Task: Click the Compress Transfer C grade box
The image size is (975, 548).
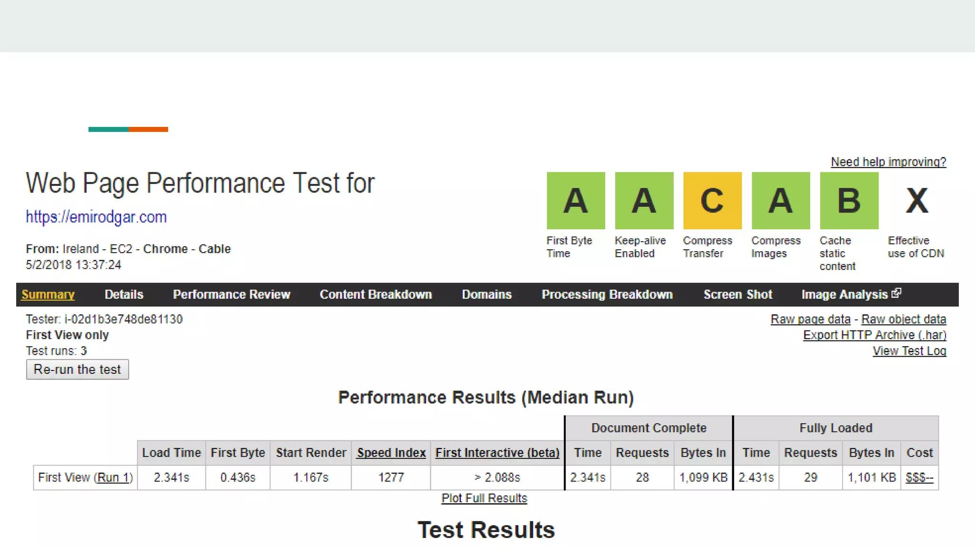Action: [712, 200]
